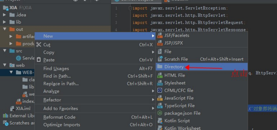Screen dimensions: 277x130
Task: Expand the production folder node
Action: tap(11, 43)
